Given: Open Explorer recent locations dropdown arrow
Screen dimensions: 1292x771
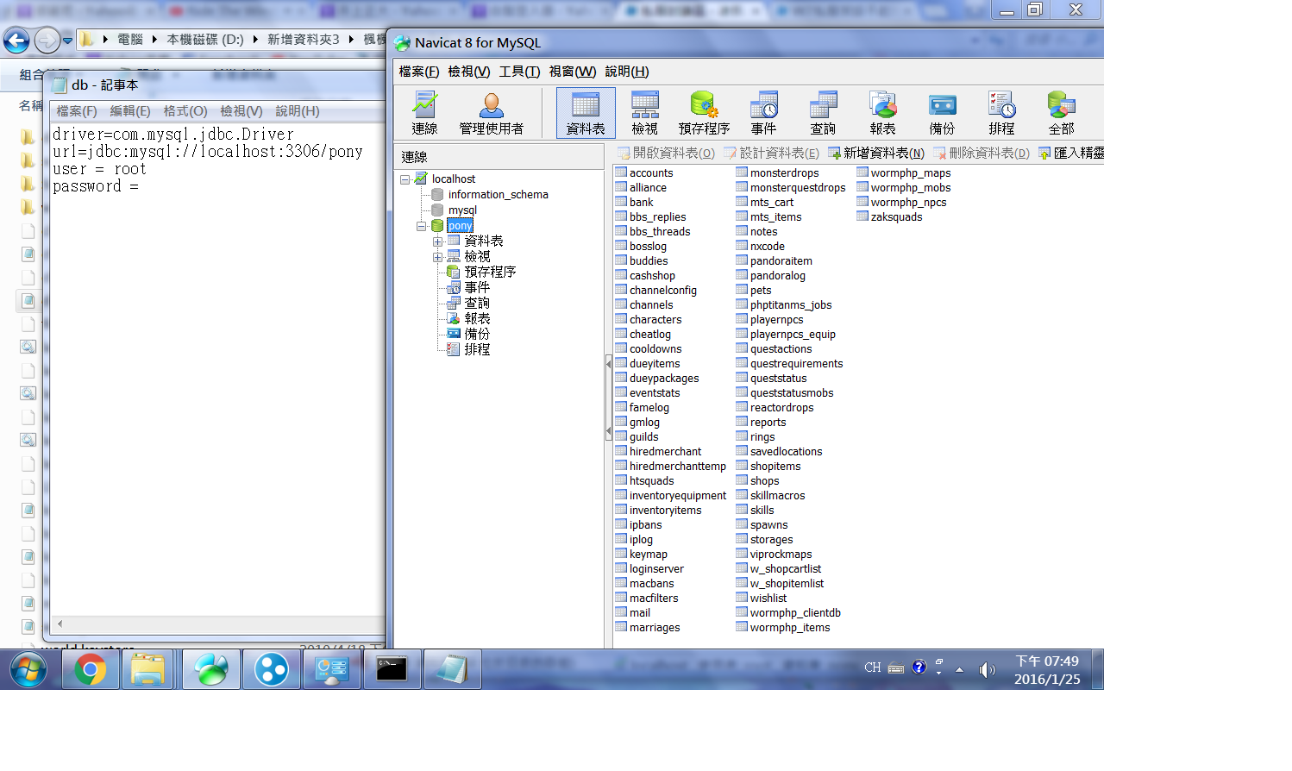Looking at the screenshot, I should click(x=67, y=40).
